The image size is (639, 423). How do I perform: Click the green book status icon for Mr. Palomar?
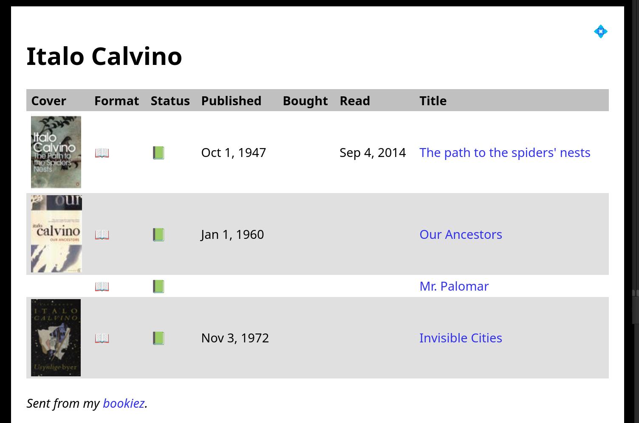click(x=158, y=286)
